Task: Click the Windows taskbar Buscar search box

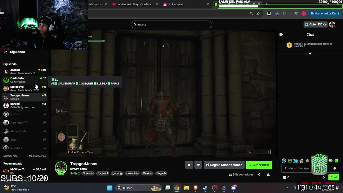Action: pyautogui.click(x=139, y=188)
